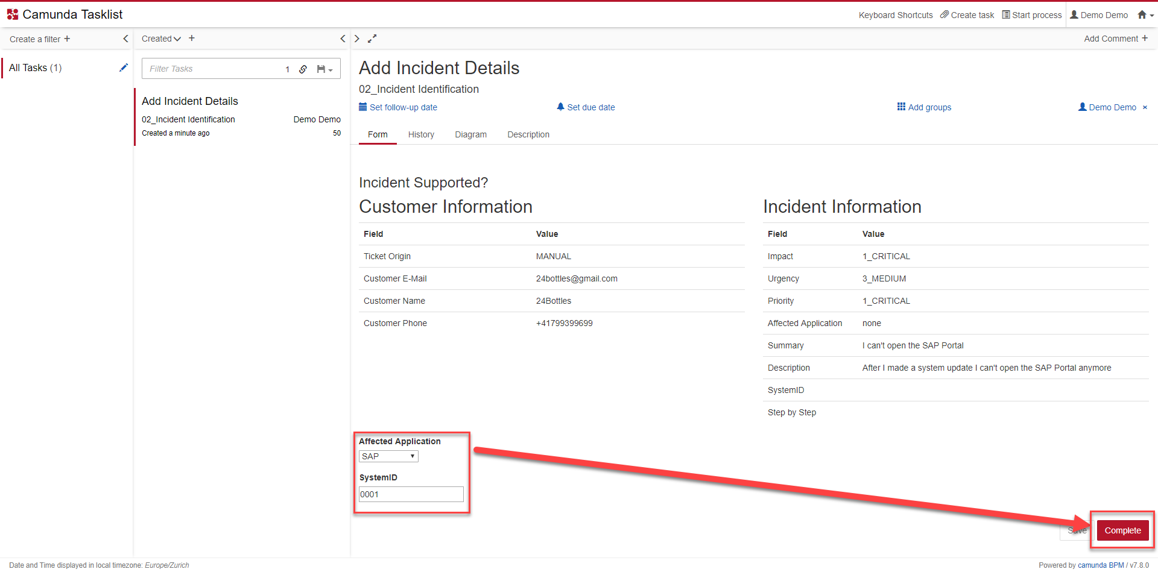The height and width of the screenshot is (572, 1158).
Task: Click Europe/Zurich timezone text
Action: click(x=166, y=565)
